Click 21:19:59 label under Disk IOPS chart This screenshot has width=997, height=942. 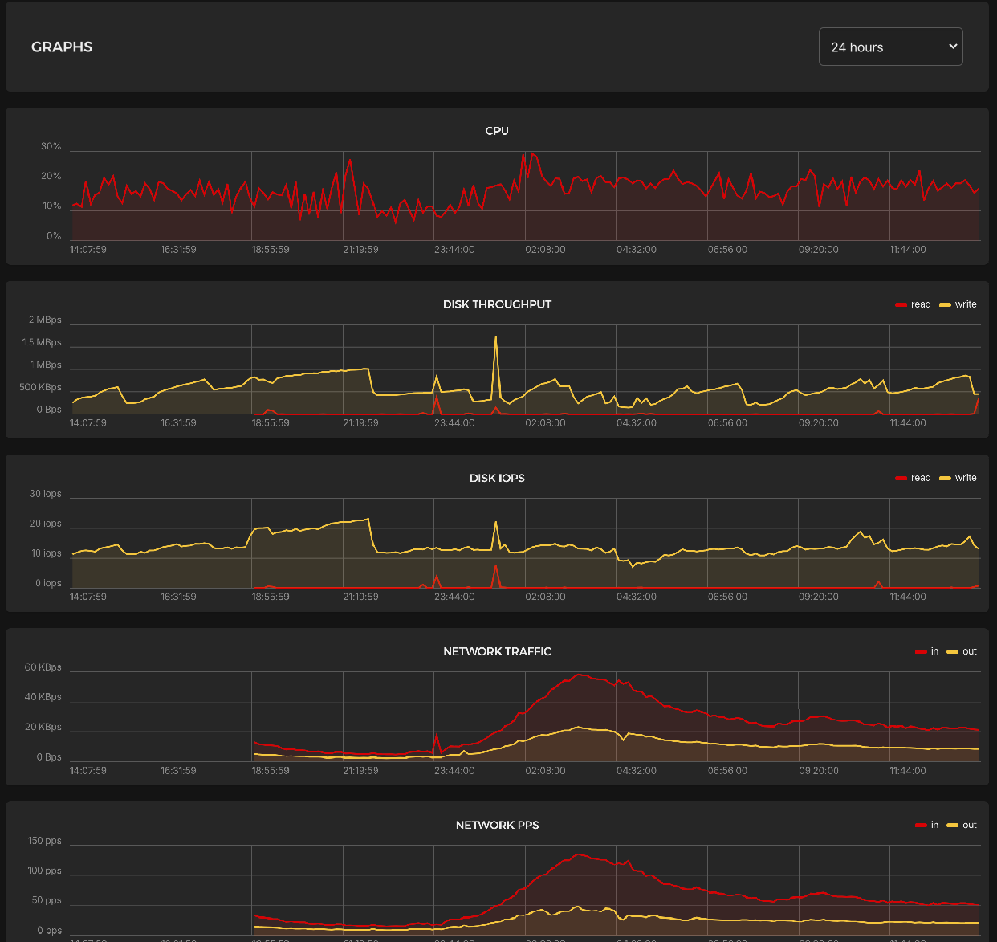pyautogui.click(x=360, y=597)
